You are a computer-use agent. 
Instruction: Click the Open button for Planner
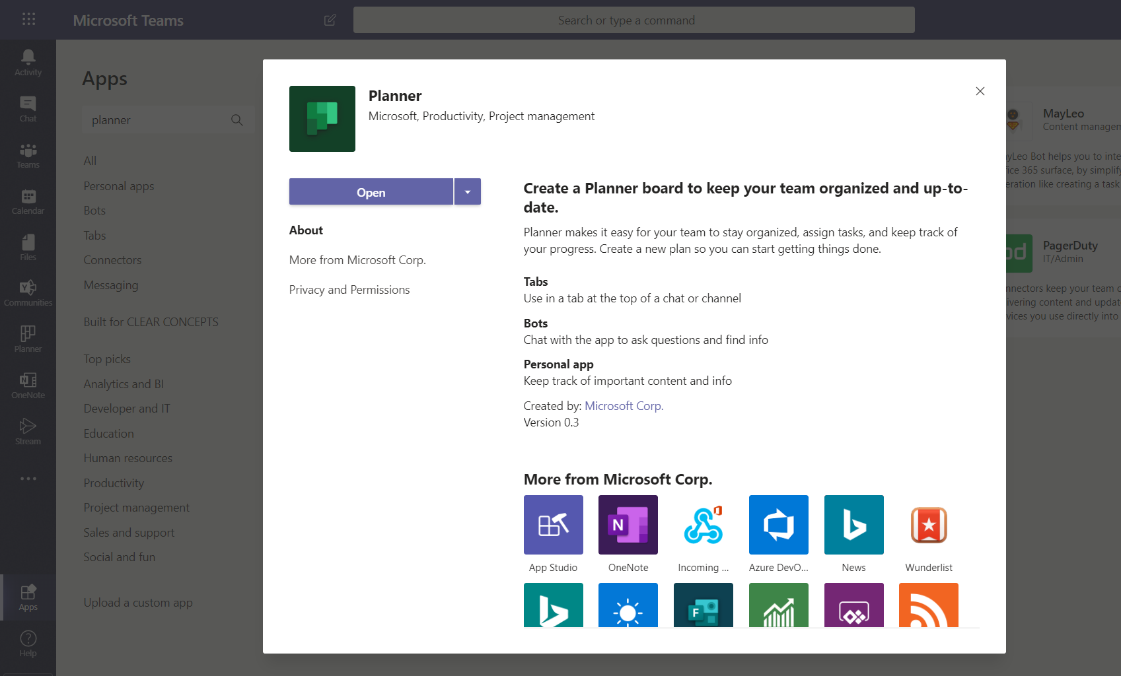click(371, 192)
